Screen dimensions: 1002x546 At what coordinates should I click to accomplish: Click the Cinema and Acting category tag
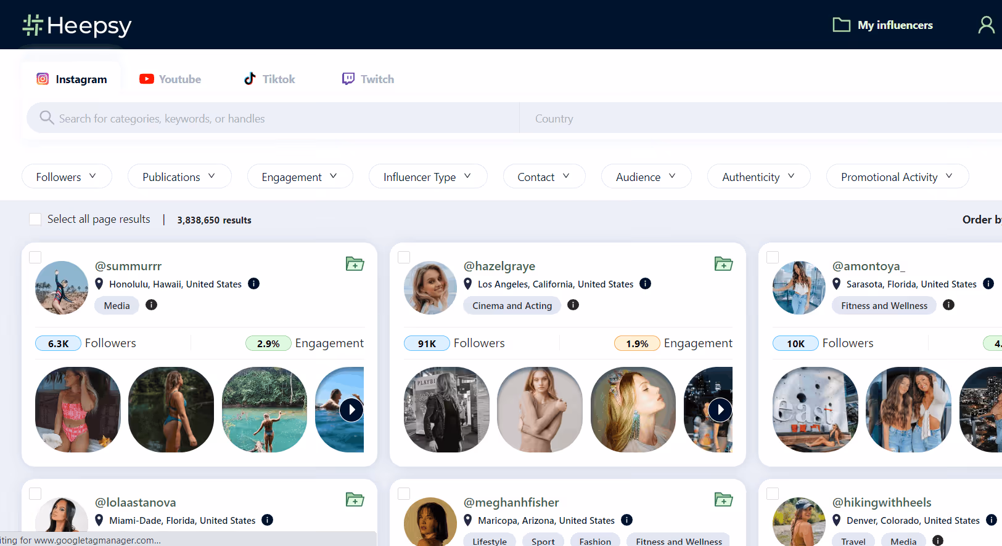512,305
